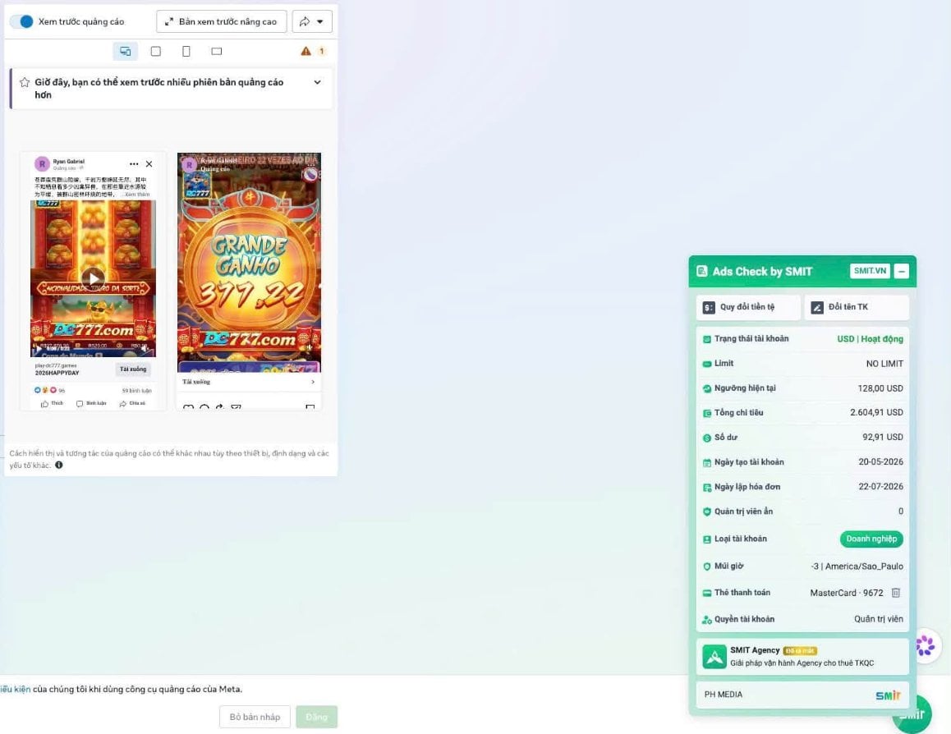The image size is (951, 734).
Task: Open the 'iều kiện' terms link
Action: click(15, 689)
